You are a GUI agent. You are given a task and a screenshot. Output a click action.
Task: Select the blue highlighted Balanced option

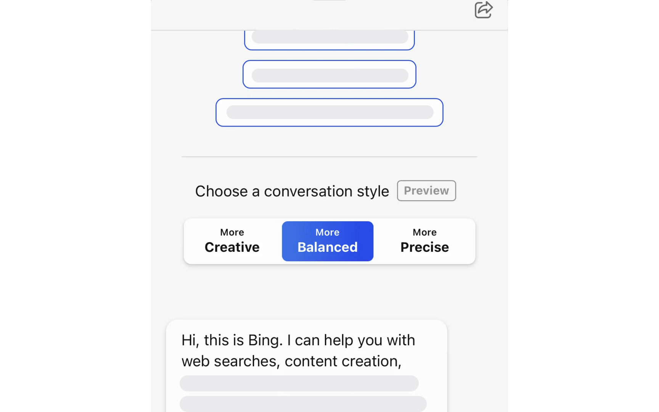coord(327,241)
